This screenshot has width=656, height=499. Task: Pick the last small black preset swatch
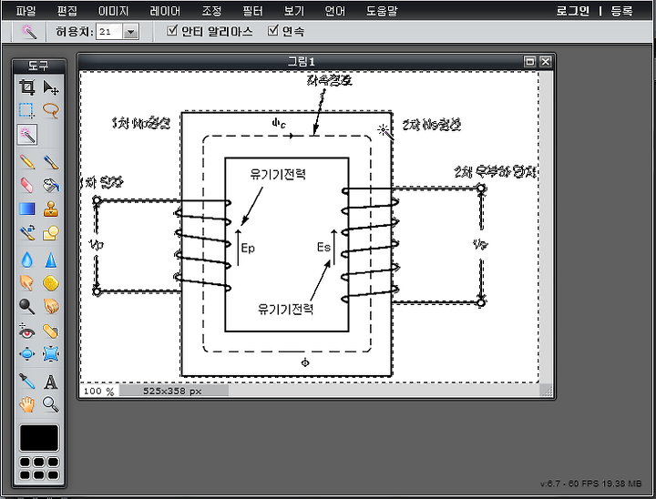(x=53, y=474)
